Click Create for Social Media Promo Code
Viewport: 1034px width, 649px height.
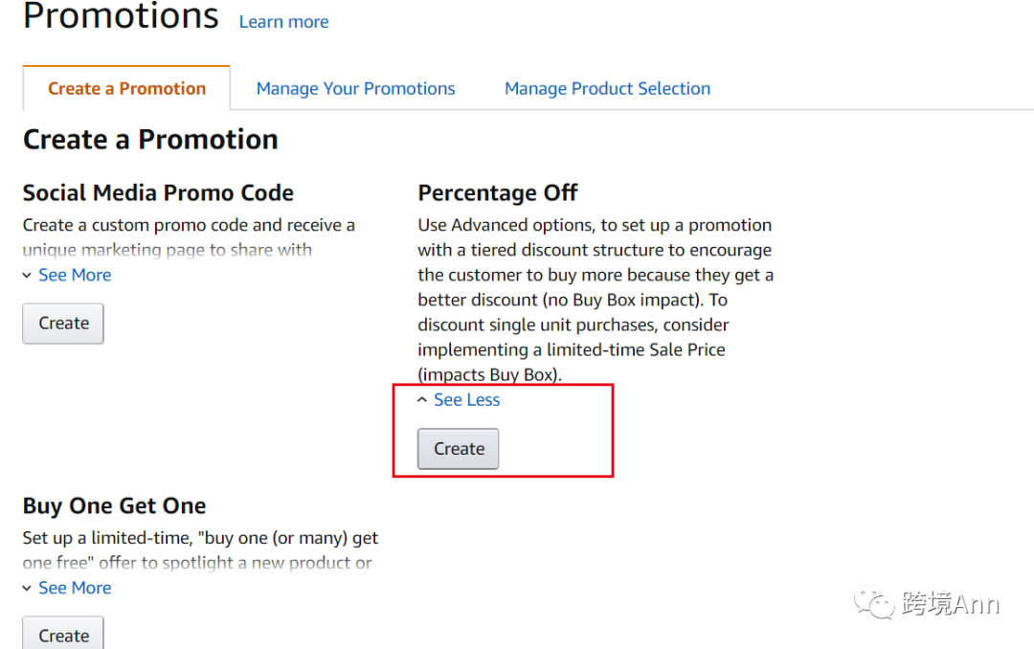coord(63,324)
